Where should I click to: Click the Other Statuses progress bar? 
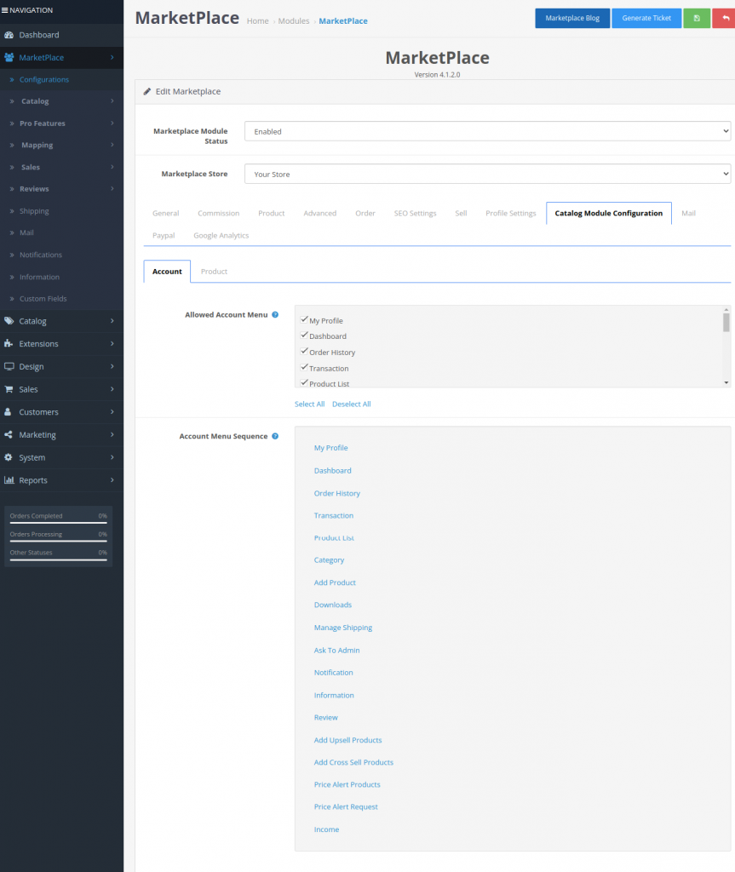59,559
